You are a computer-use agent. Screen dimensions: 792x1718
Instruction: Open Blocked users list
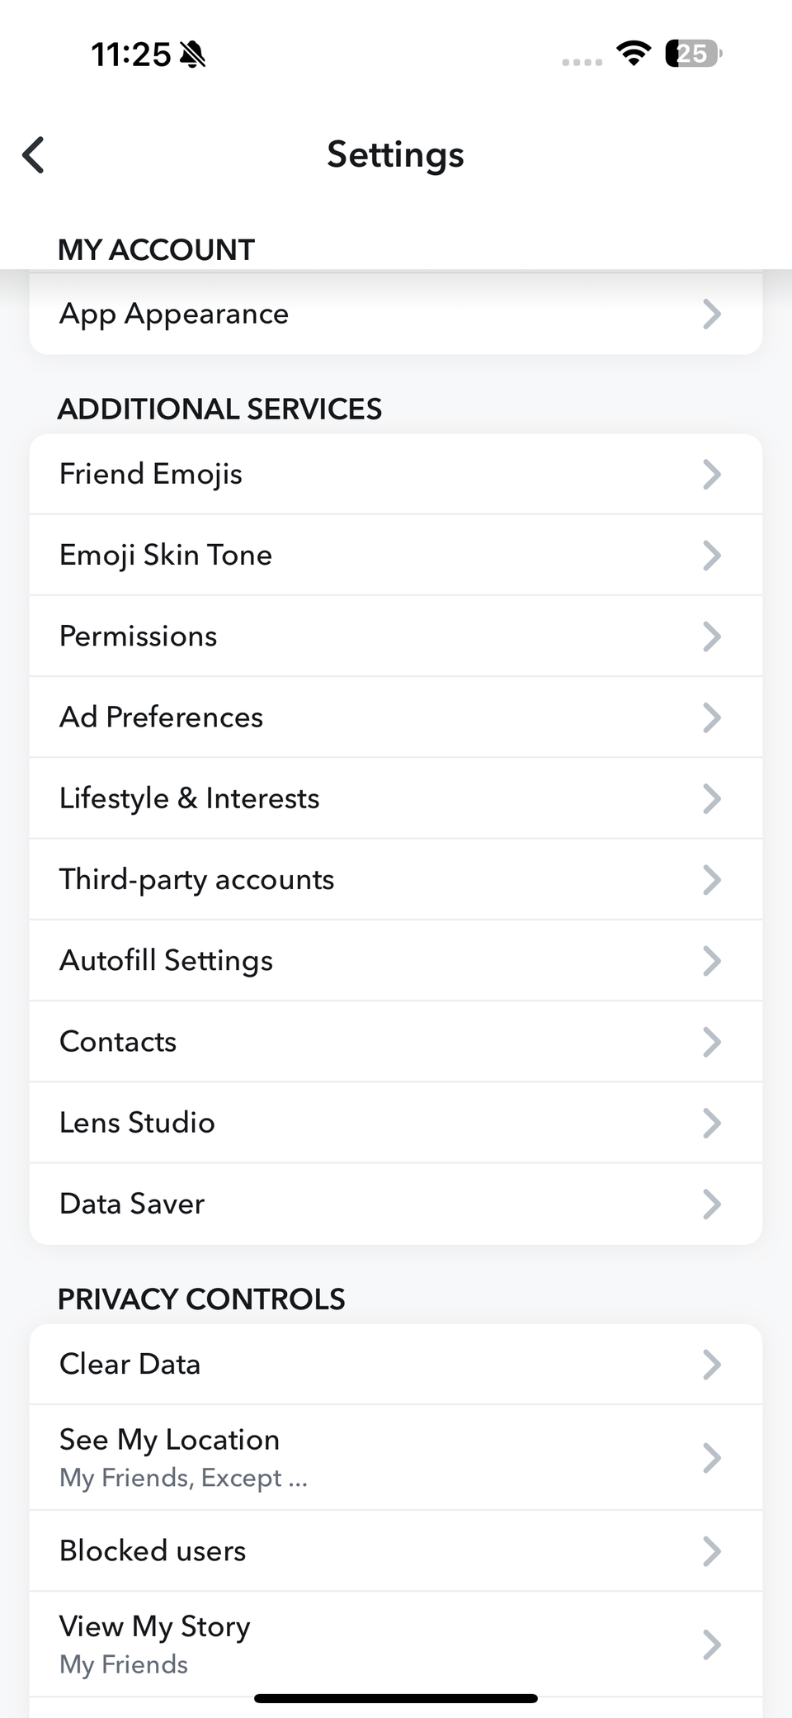point(395,1551)
